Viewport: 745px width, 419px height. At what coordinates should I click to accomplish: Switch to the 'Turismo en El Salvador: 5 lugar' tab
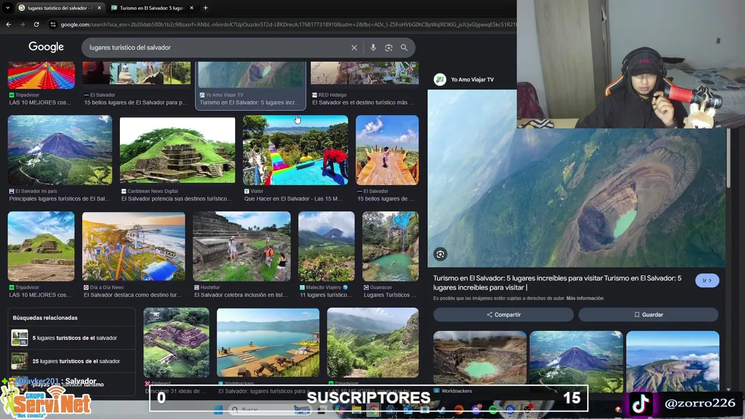pos(152,8)
